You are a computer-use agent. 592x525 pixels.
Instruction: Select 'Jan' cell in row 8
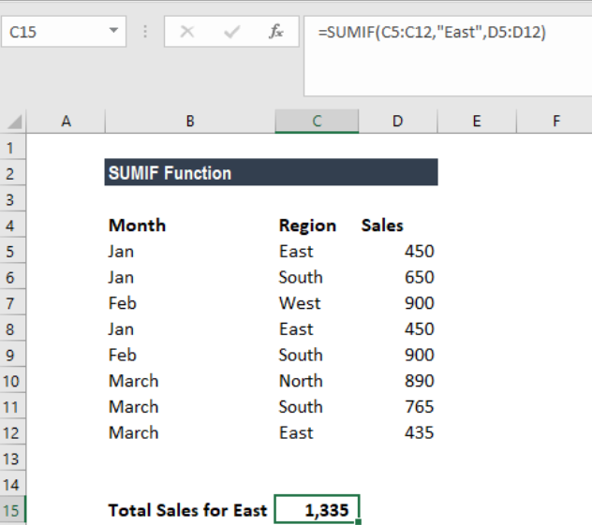(x=190, y=329)
